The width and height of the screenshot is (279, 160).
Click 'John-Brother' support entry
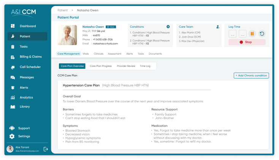click(x=165, y=118)
